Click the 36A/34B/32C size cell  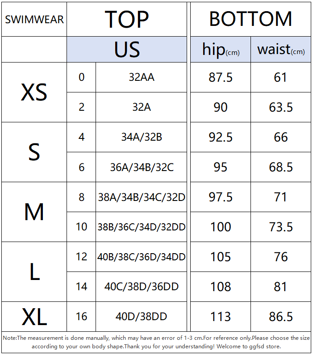point(141,167)
